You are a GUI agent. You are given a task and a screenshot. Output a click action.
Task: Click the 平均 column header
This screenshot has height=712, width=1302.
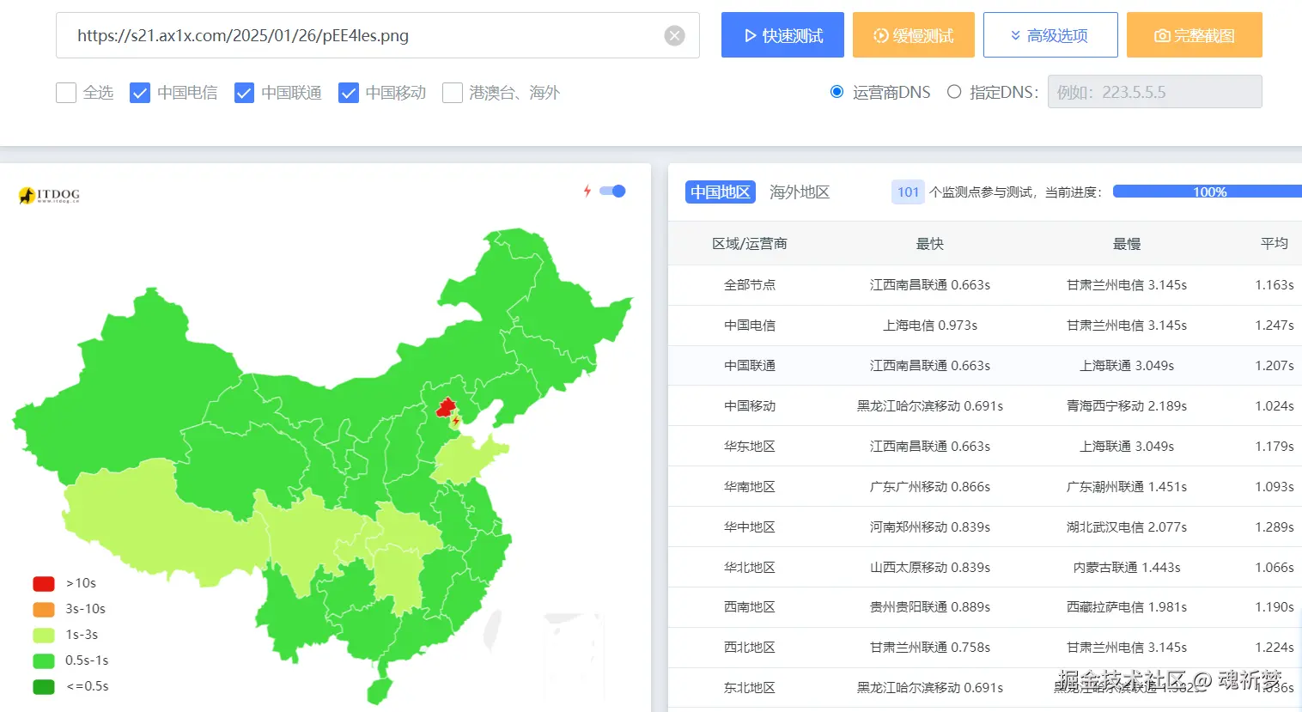pos(1275,244)
